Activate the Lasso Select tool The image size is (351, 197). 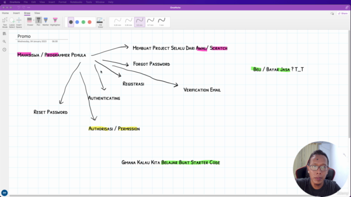pyautogui.click(x=12, y=22)
